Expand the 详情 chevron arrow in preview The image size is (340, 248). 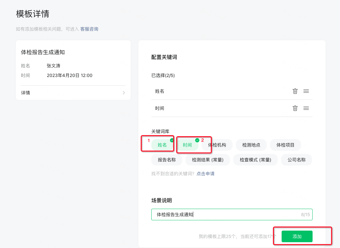(x=124, y=93)
